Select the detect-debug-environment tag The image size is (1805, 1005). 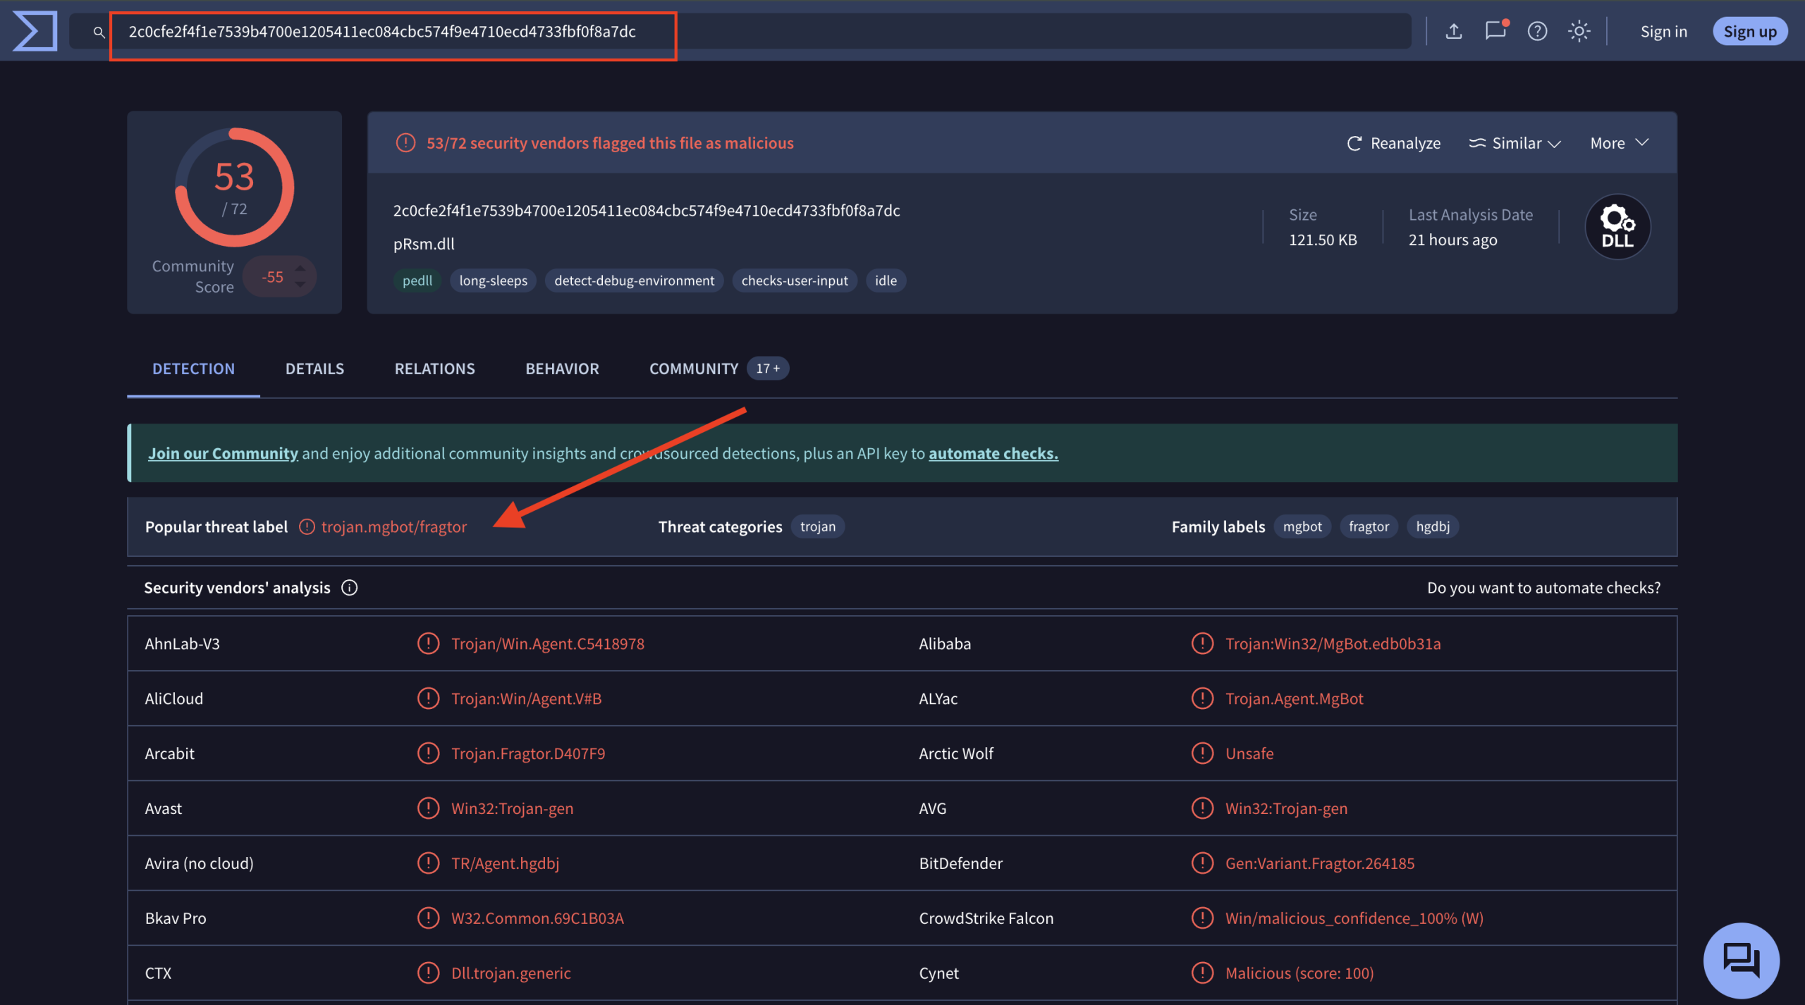[634, 280]
